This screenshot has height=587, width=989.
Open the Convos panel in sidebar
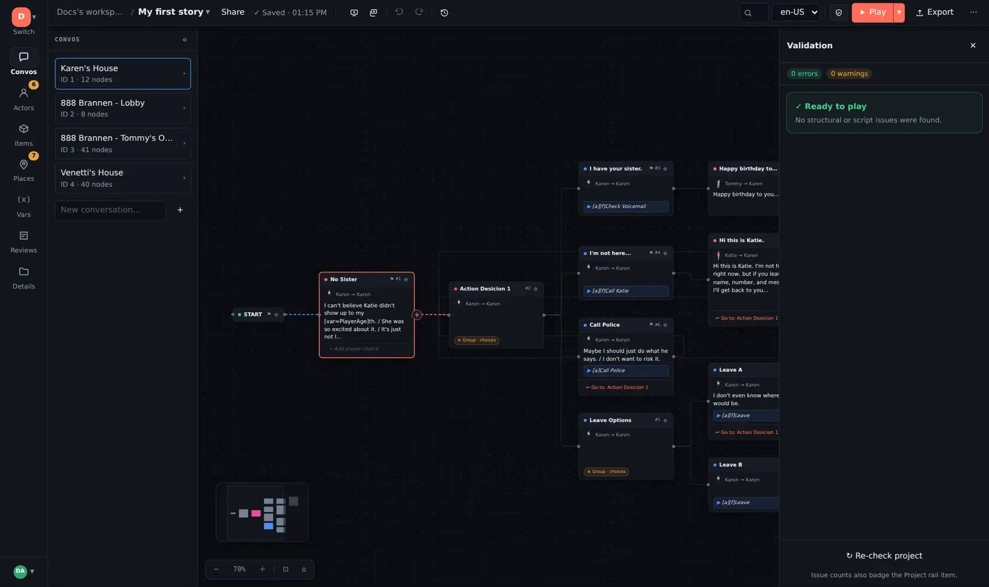pos(23,62)
